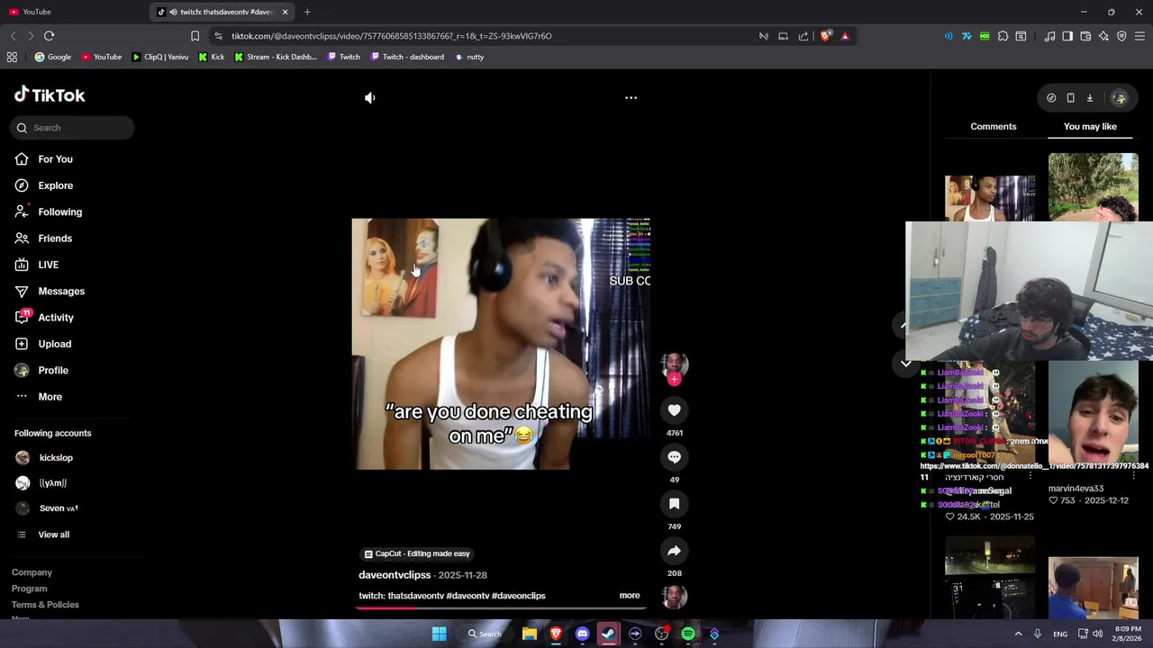Open the daveontvclipss username link

395,575
